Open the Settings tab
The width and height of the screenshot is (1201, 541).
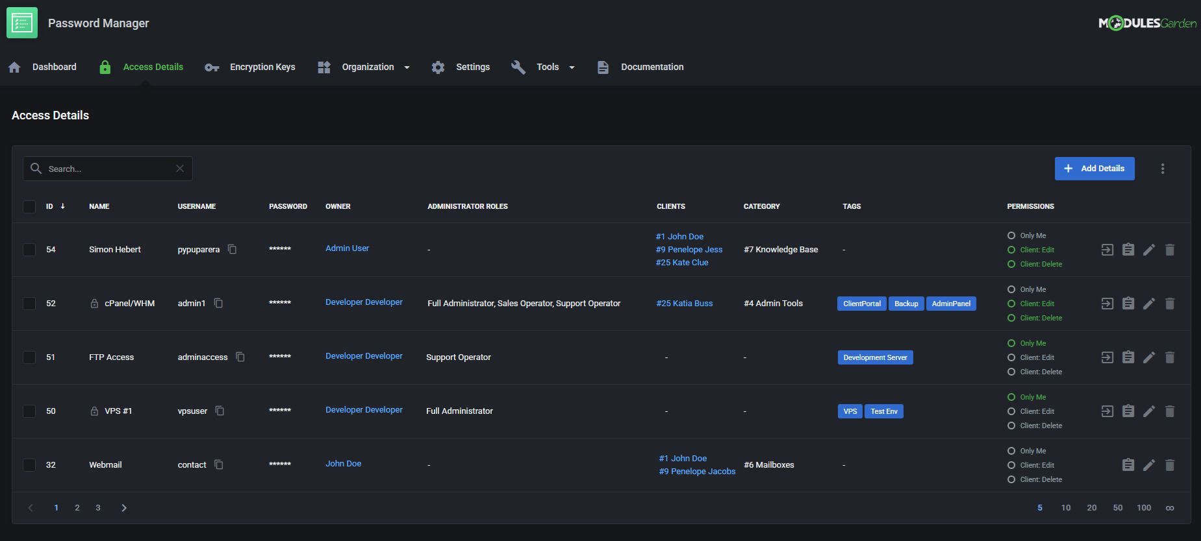pyautogui.click(x=461, y=67)
